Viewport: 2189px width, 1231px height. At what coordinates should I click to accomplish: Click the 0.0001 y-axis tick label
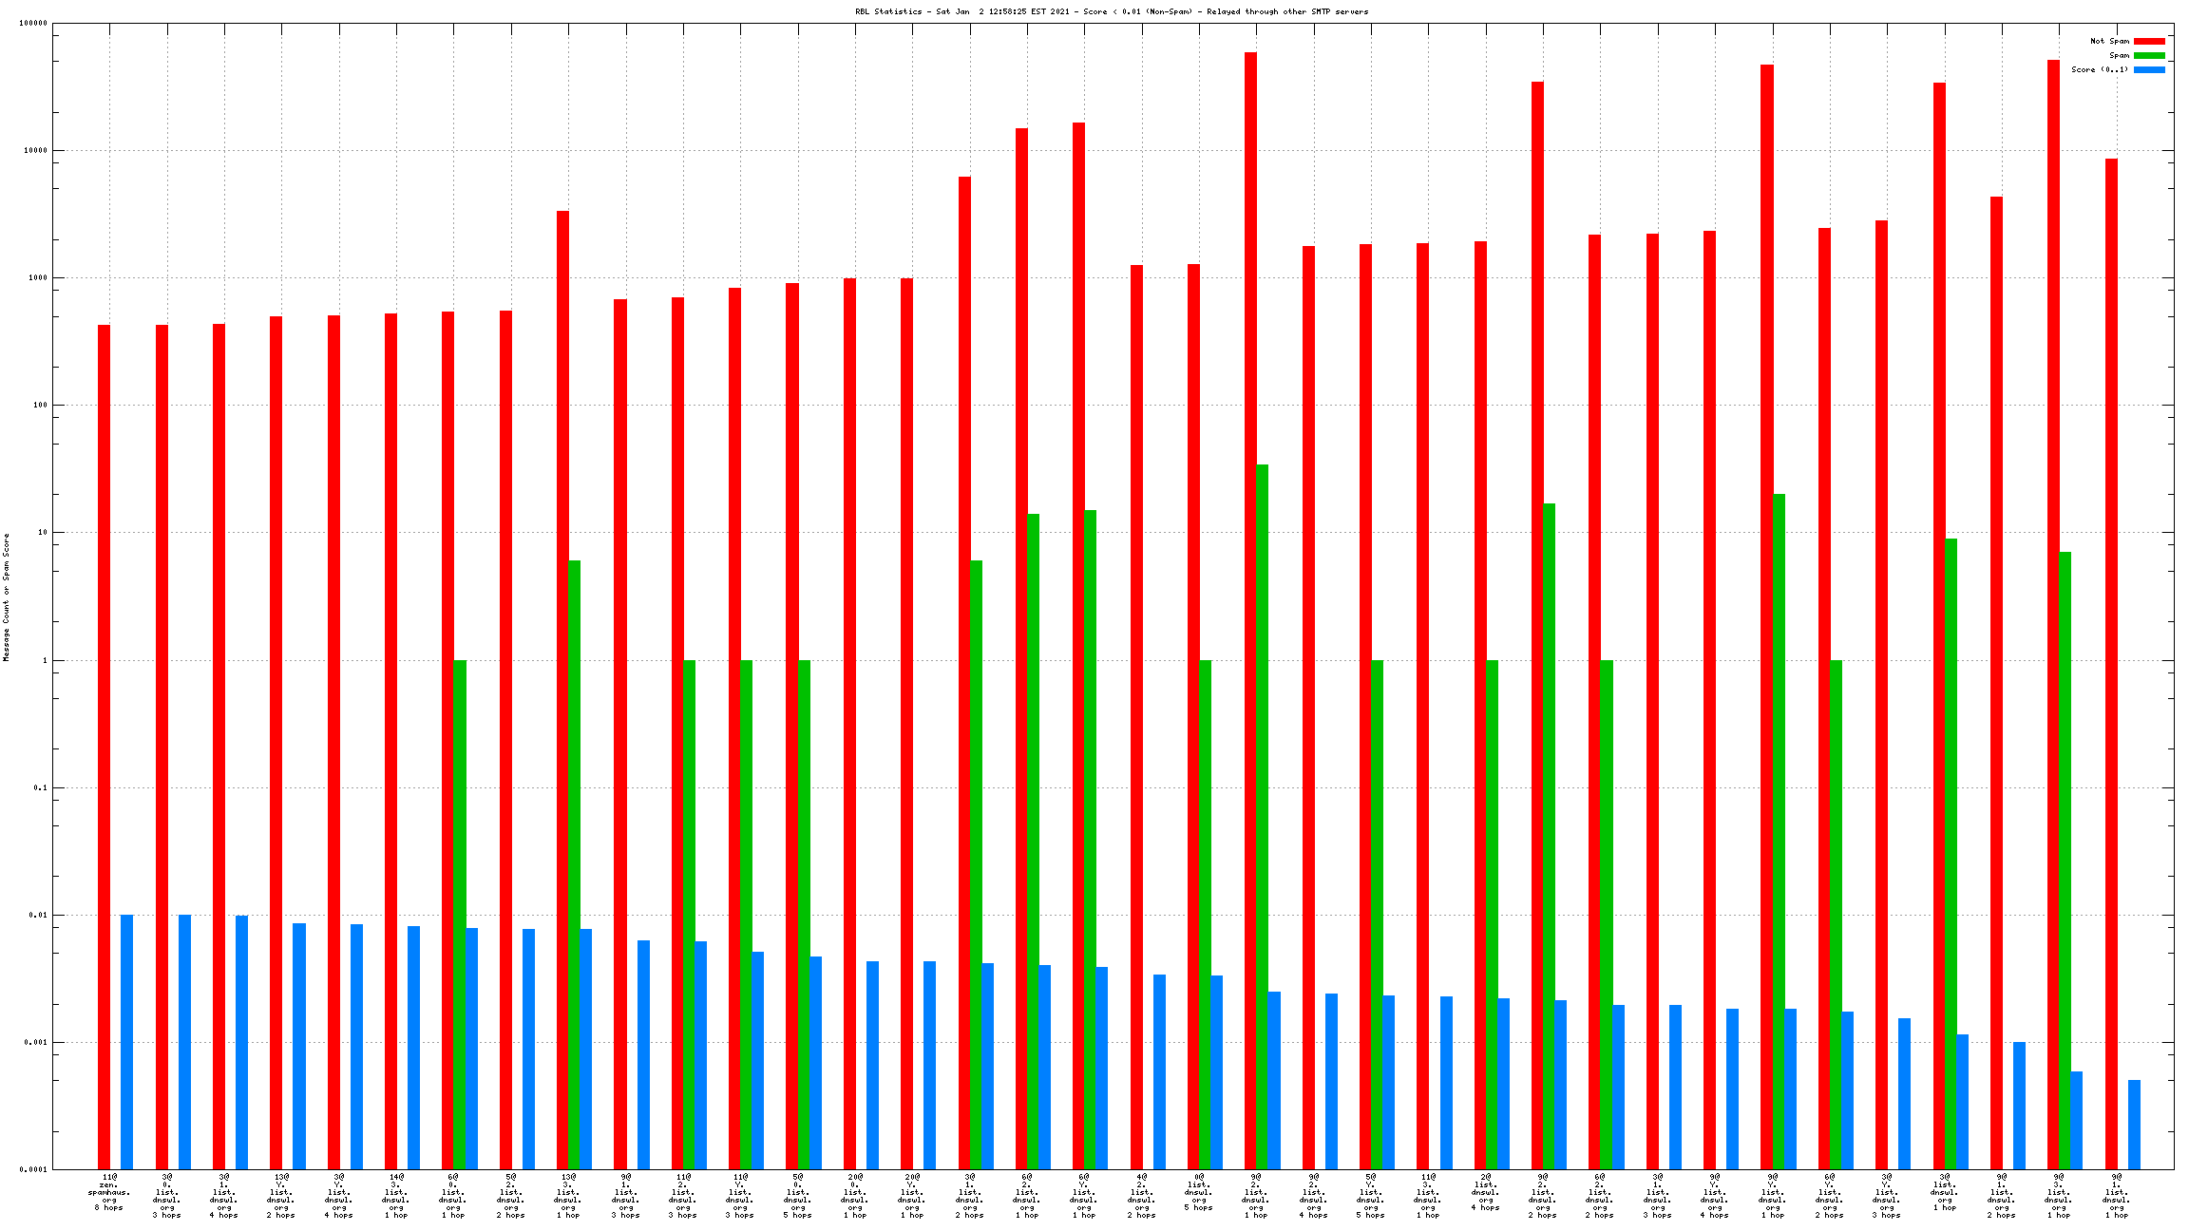(34, 1169)
